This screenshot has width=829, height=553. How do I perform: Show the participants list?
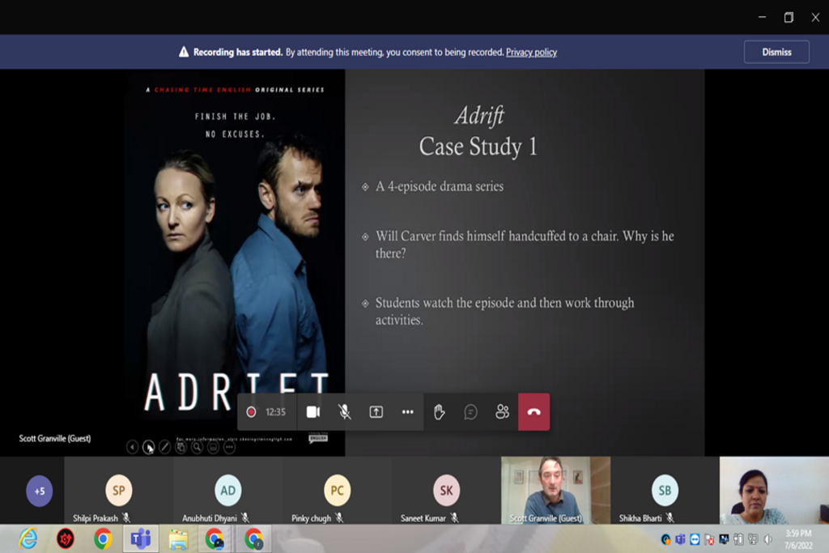[502, 412]
